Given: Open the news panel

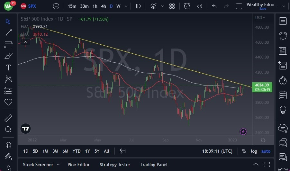Looking at the screenshot, I should pos(283,51).
